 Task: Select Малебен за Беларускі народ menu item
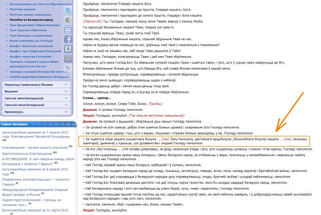31,20
